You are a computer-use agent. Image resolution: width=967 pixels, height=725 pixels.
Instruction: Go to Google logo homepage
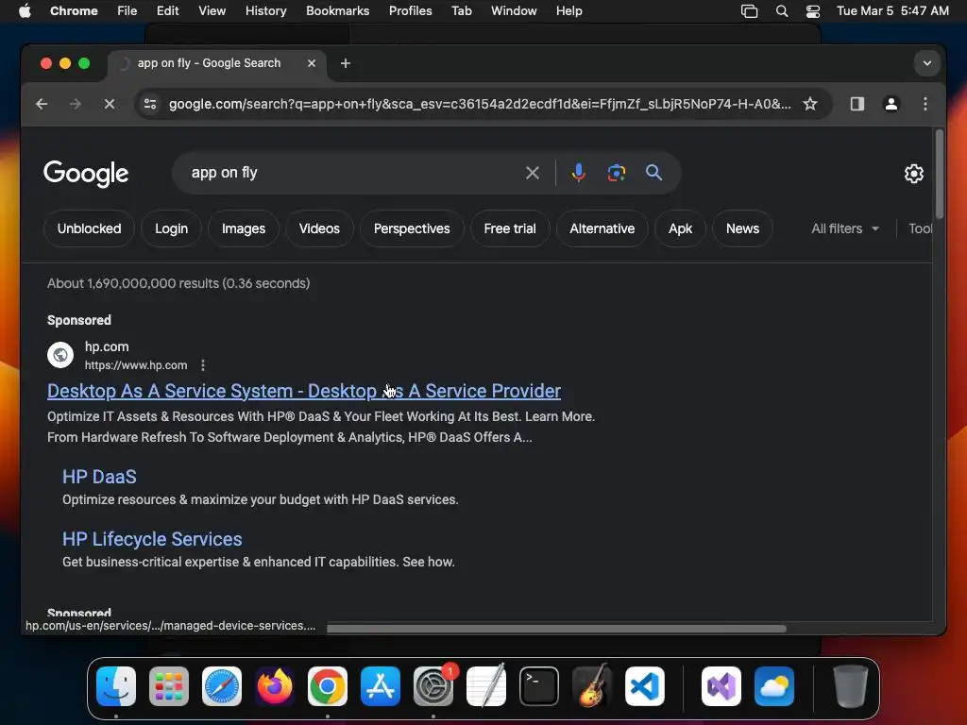(x=86, y=174)
